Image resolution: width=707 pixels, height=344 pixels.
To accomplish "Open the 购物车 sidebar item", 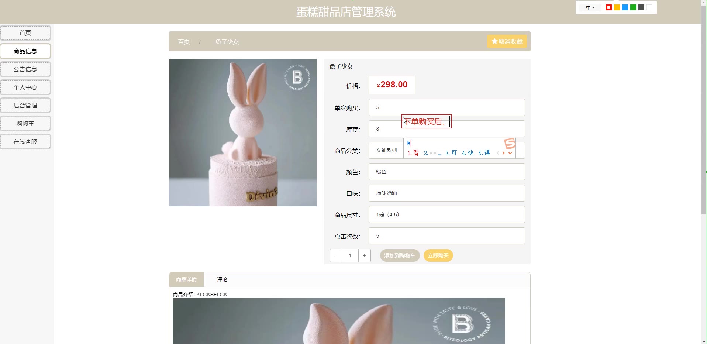I will 25,123.
